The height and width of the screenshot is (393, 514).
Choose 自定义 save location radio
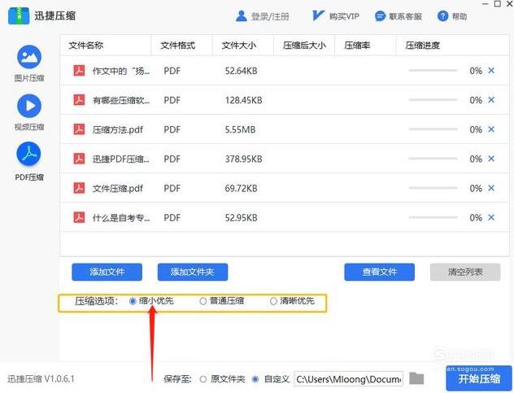(255, 379)
